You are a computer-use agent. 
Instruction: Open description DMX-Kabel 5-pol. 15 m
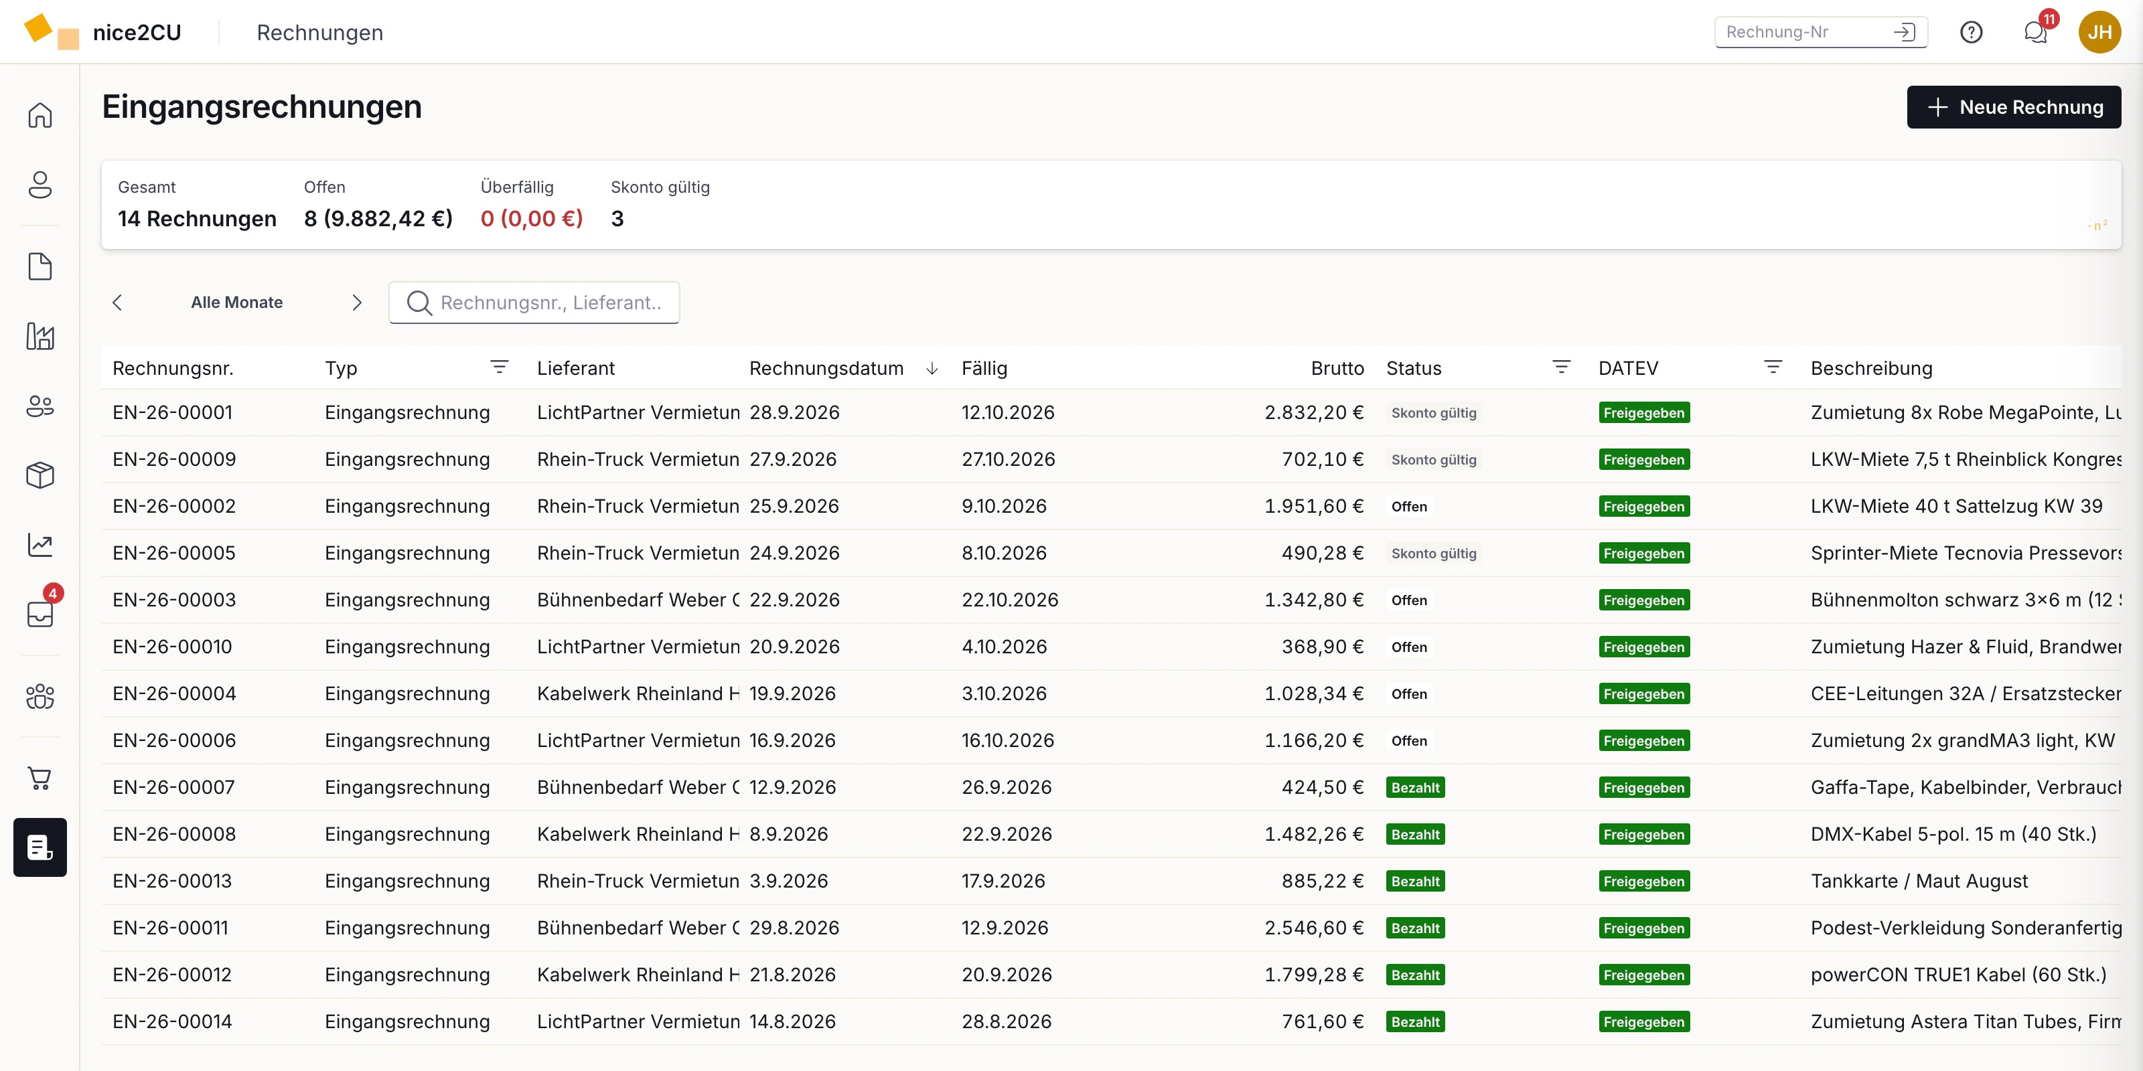point(1953,834)
